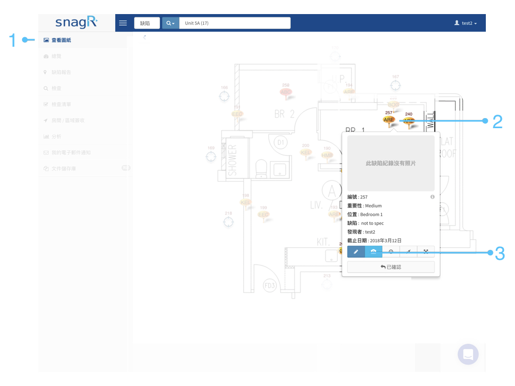
Task: Select defect pin 257 ARE on the plan
Action: coord(389,120)
